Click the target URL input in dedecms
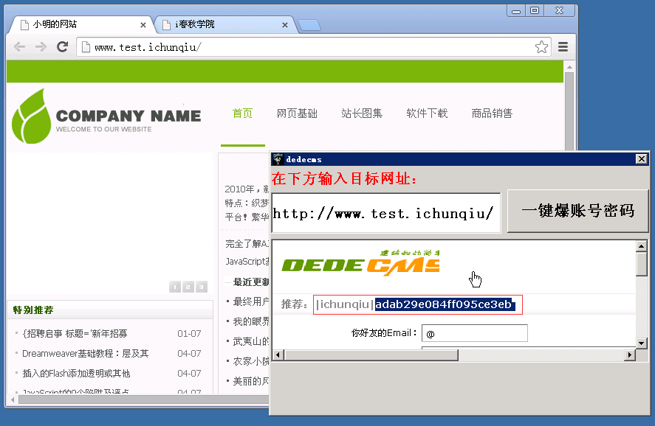The width and height of the screenshot is (655, 426). pyautogui.click(x=385, y=213)
